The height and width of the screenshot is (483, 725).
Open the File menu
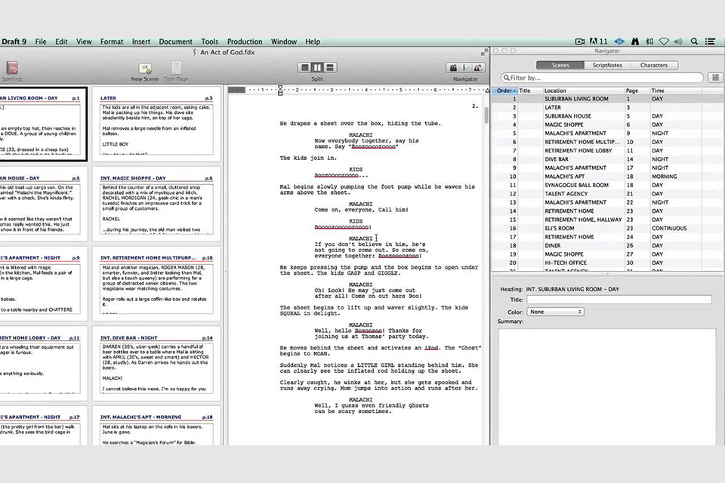[41, 42]
